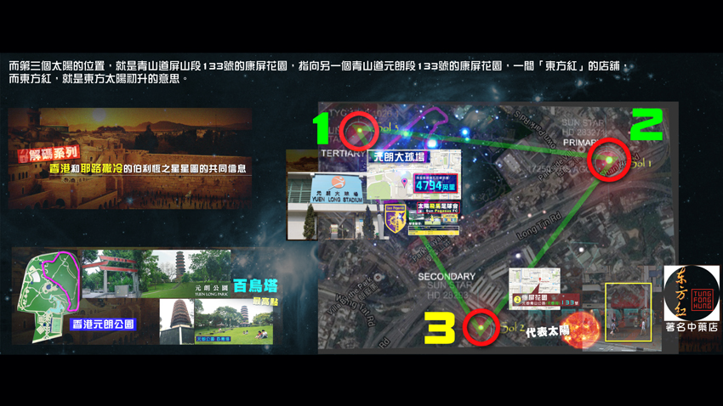Viewport: 723px width, 406px height.
Task: Click the 香港和耶路撒冷 star map headline text
Action: pyautogui.click(x=147, y=168)
